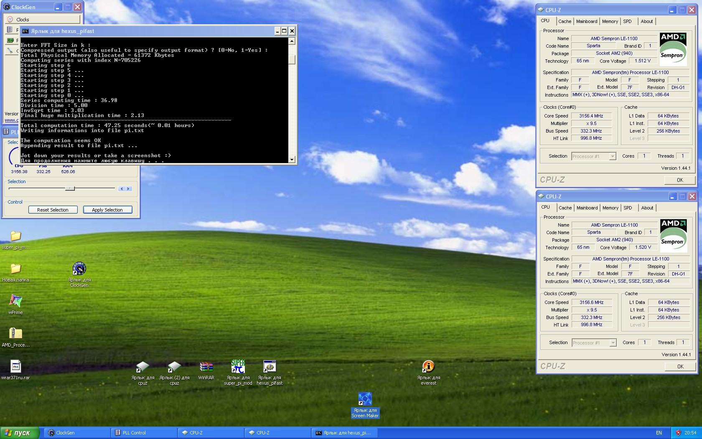Click the console scrollbar thumb
This screenshot has width=702, height=439.
(292, 60)
